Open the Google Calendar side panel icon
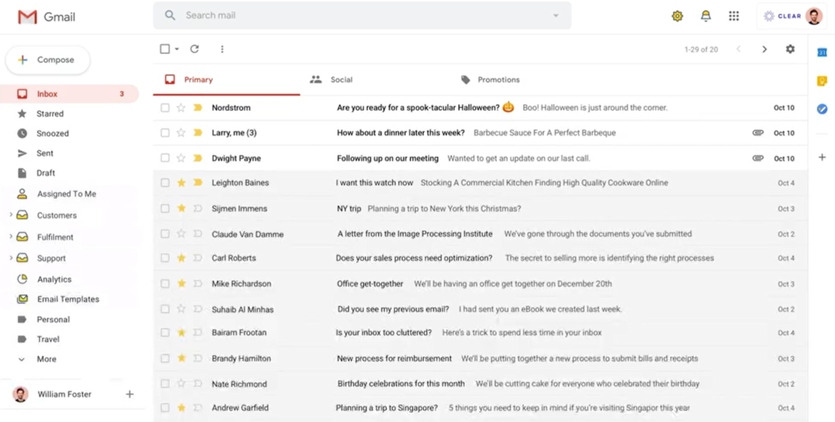835x422 pixels. 822,52
